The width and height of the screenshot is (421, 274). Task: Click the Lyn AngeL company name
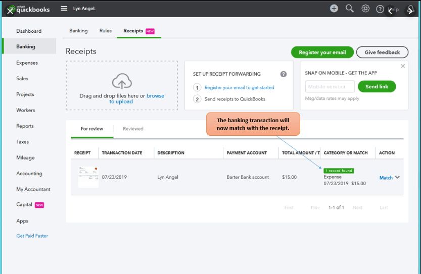click(x=84, y=9)
